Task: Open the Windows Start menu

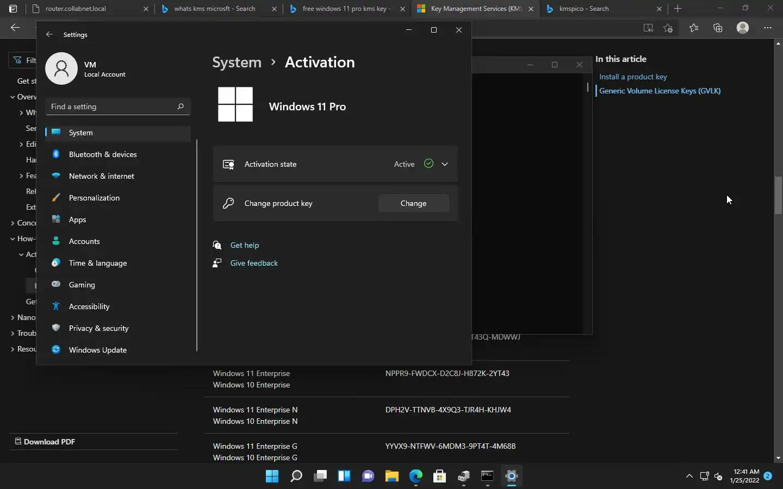Action: click(272, 477)
